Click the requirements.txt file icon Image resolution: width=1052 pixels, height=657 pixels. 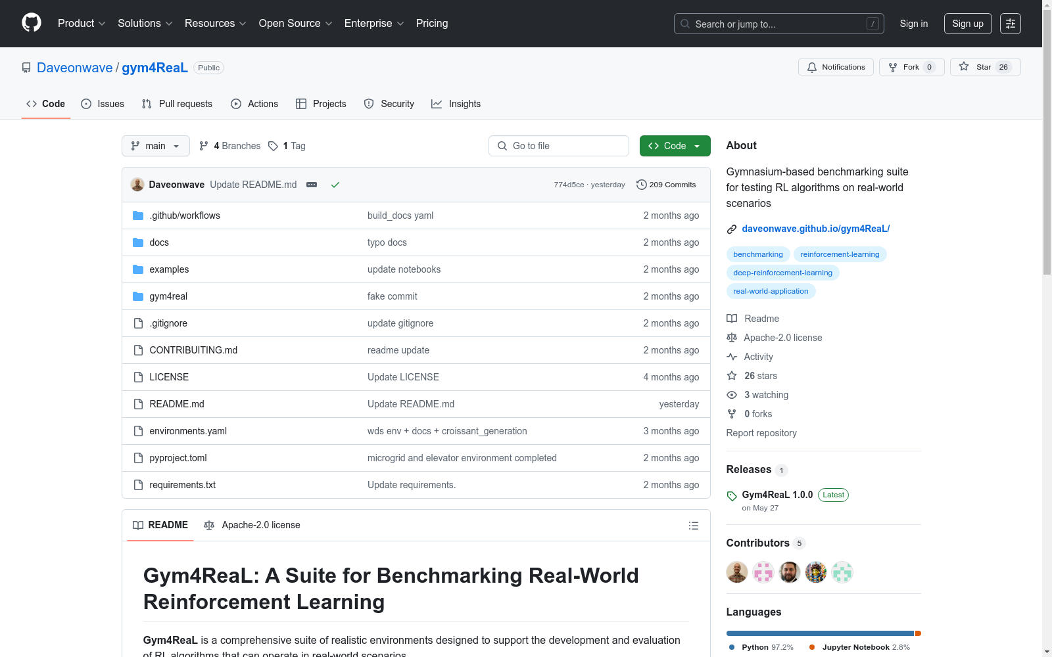(138, 485)
